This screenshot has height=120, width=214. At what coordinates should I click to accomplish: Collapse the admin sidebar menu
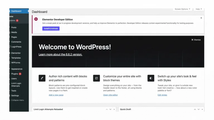(17, 100)
